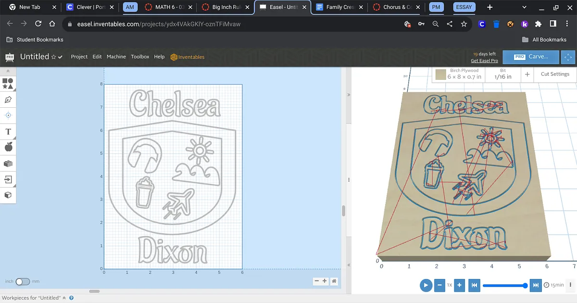Open the Import tool with arrow icon
Viewport: 577px width, 303px height.
pyautogui.click(x=8, y=179)
